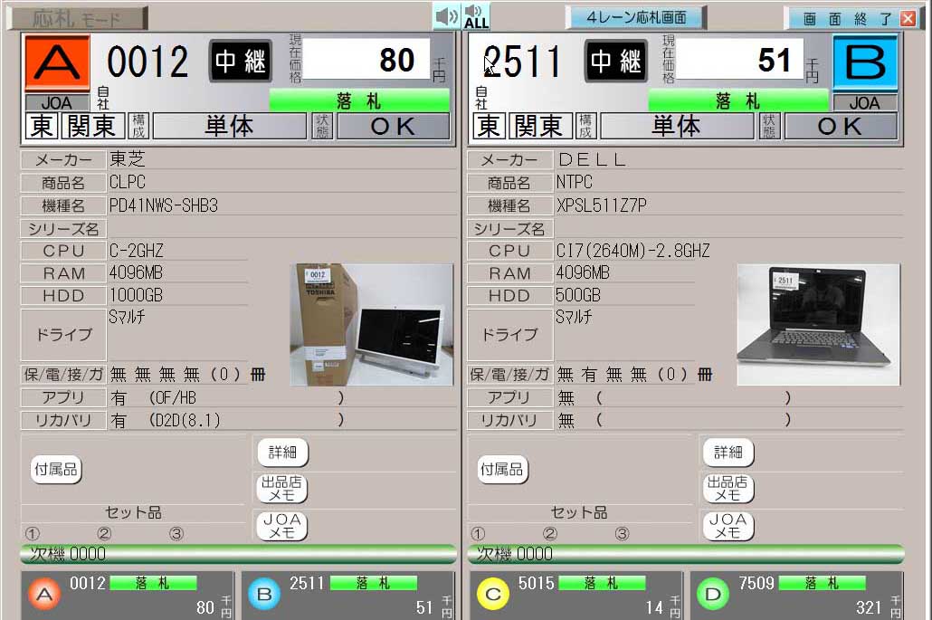
Task: Toggle the ALL sound speaker icon
Action: 476,16
